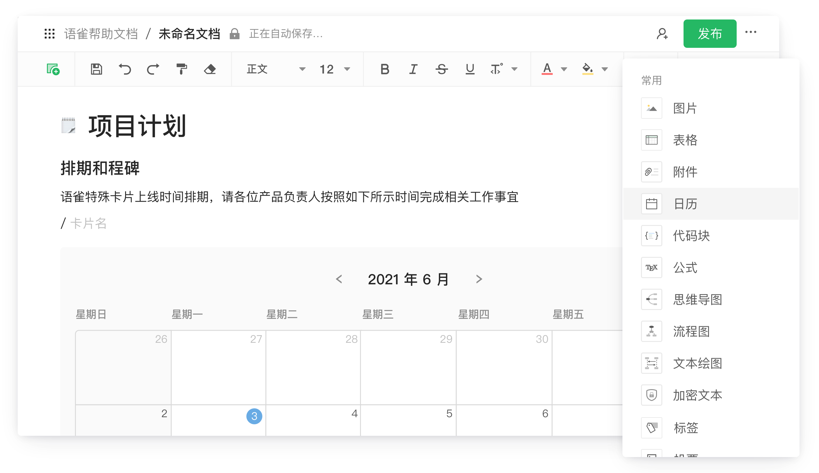The height and width of the screenshot is (473, 819).
Task: Expand the font color dropdown arrow
Action: pos(564,69)
